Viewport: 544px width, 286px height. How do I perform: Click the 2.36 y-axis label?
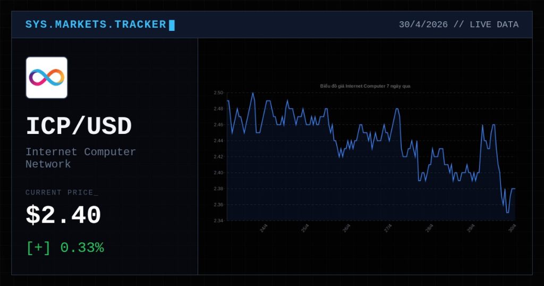[218, 205]
